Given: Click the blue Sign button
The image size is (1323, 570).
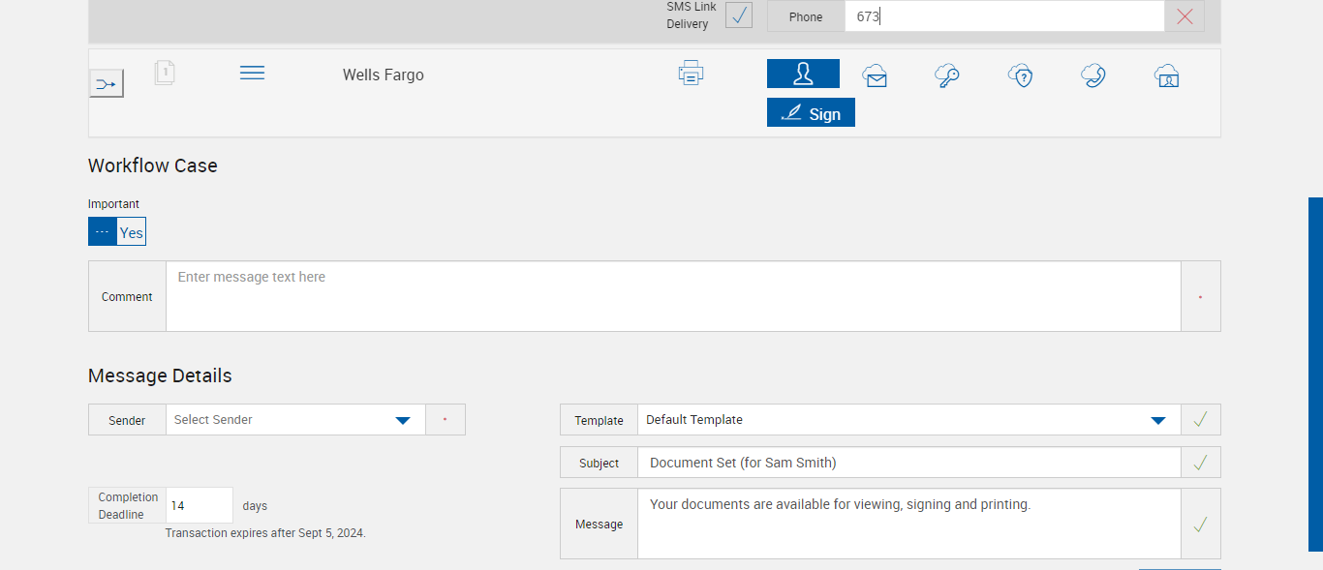Looking at the screenshot, I should coord(811,113).
